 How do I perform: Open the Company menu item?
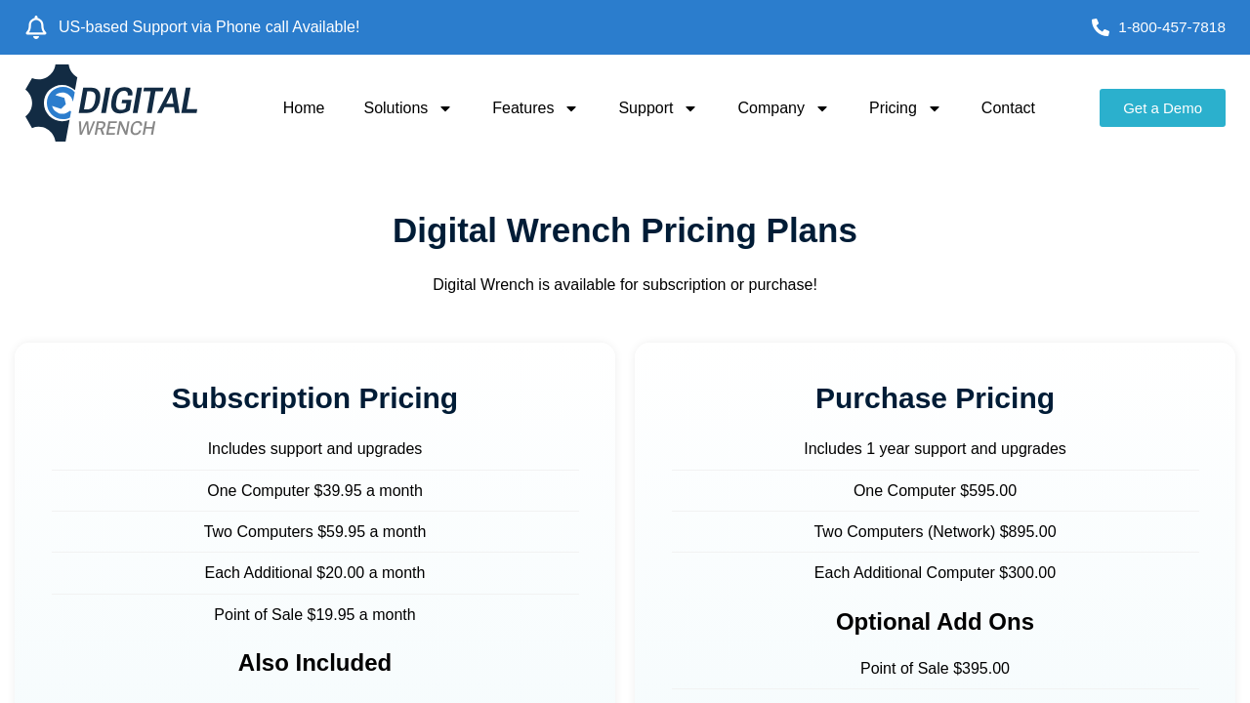771,108
